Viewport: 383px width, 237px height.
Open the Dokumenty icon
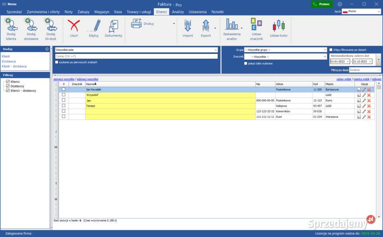113,26
